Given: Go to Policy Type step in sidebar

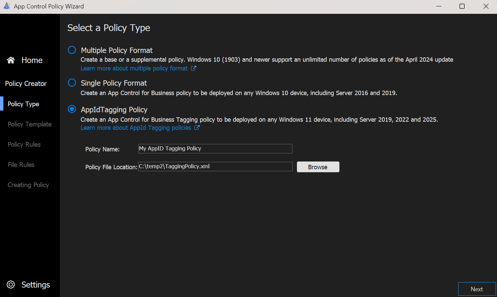Looking at the screenshot, I should 24,104.
